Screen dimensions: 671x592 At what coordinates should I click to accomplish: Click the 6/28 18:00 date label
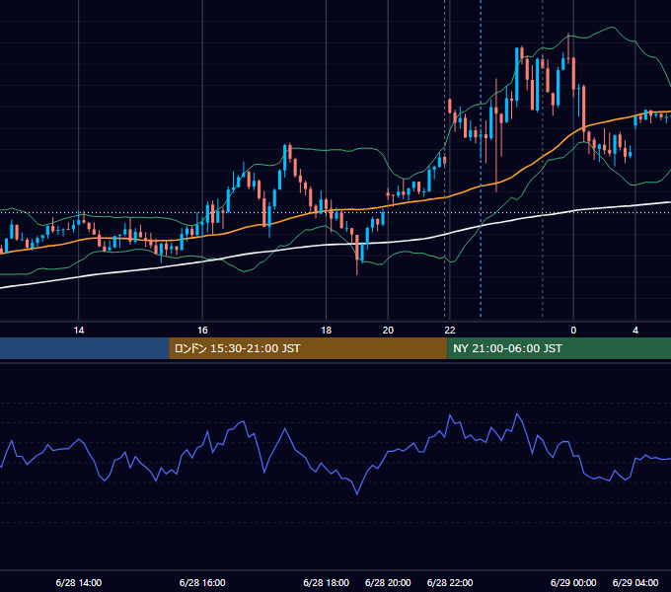click(326, 582)
